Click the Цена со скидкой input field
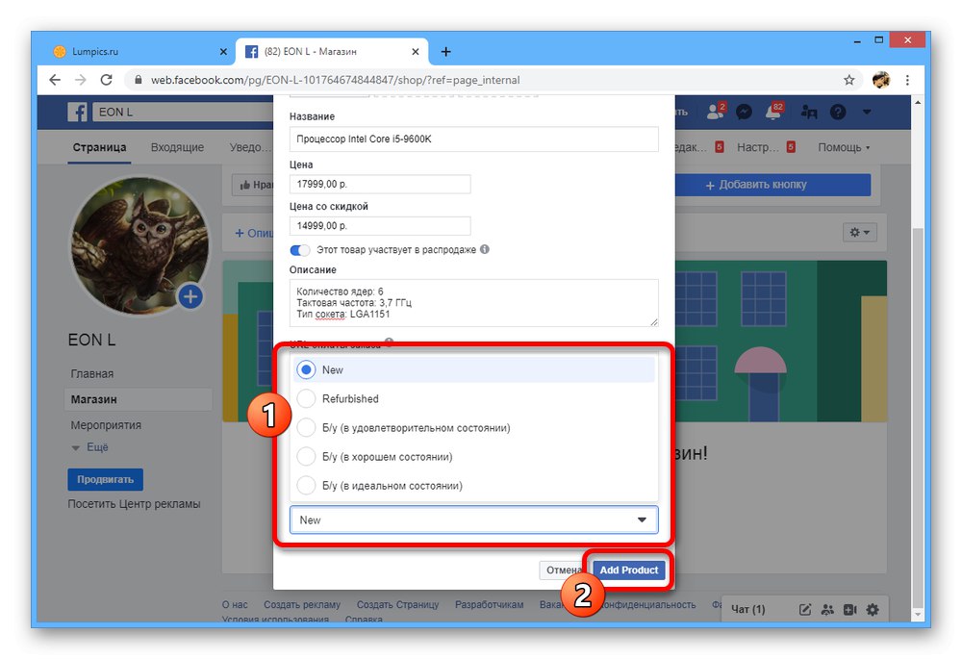Image resolution: width=962 pixels, height=659 pixels. tap(380, 226)
